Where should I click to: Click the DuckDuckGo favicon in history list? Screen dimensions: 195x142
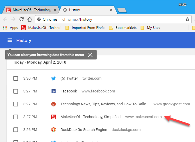53,130
